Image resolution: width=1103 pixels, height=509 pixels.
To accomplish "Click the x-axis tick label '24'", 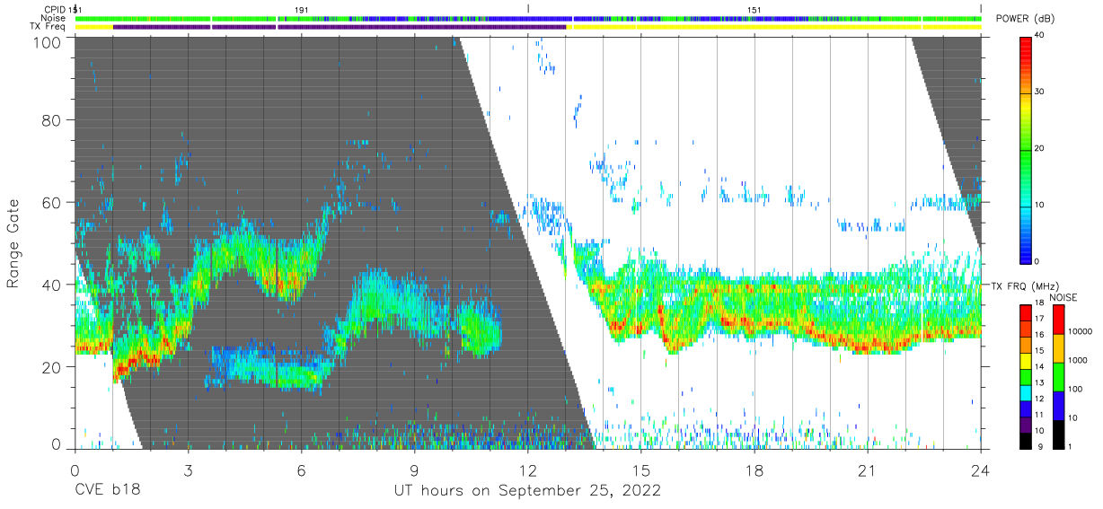I will (981, 470).
